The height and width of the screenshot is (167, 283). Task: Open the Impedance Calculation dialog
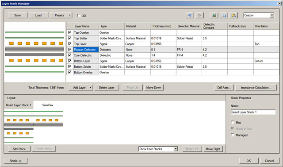256,87
